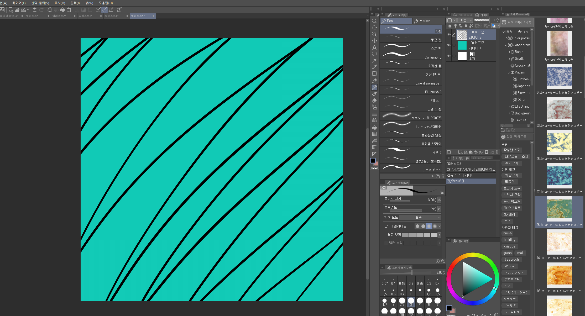
Task: Open the 합성 모드 blending mode dropdown
Action: coord(420,217)
